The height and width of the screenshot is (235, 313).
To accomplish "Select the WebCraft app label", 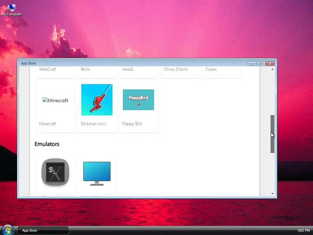I will tap(47, 69).
